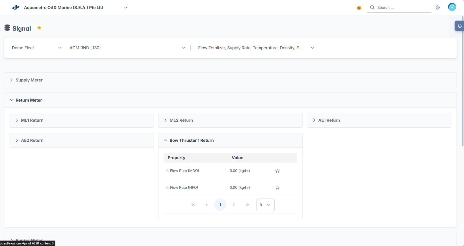The height and width of the screenshot is (246, 464).
Task: Favorite the Flow Rate (HFO) signal star
Action: pyautogui.click(x=277, y=187)
